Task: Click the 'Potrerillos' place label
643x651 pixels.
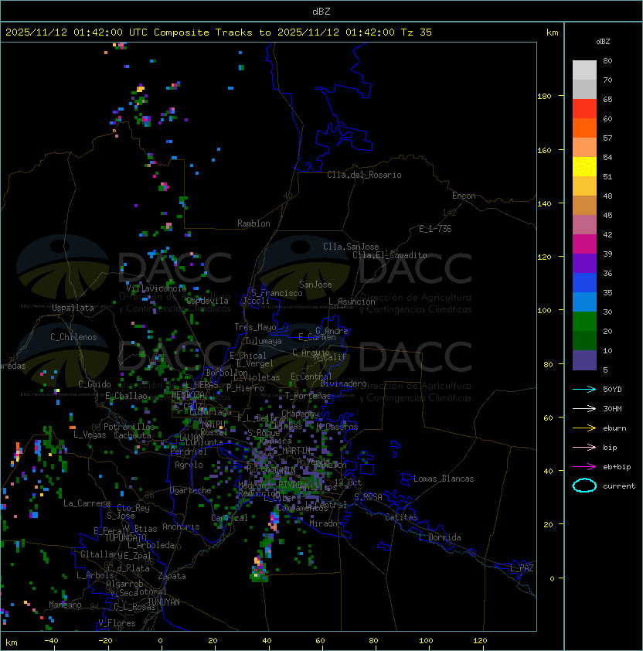Action: click(129, 427)
